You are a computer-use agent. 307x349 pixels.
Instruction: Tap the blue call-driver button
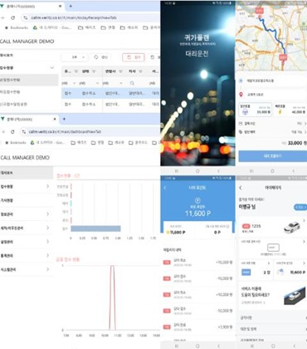click(272, 156)
